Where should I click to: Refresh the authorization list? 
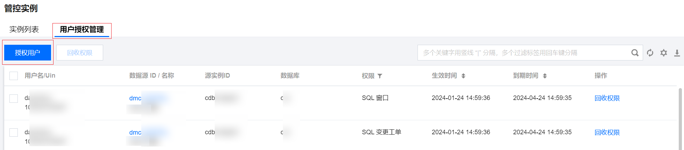pos(650,53)
